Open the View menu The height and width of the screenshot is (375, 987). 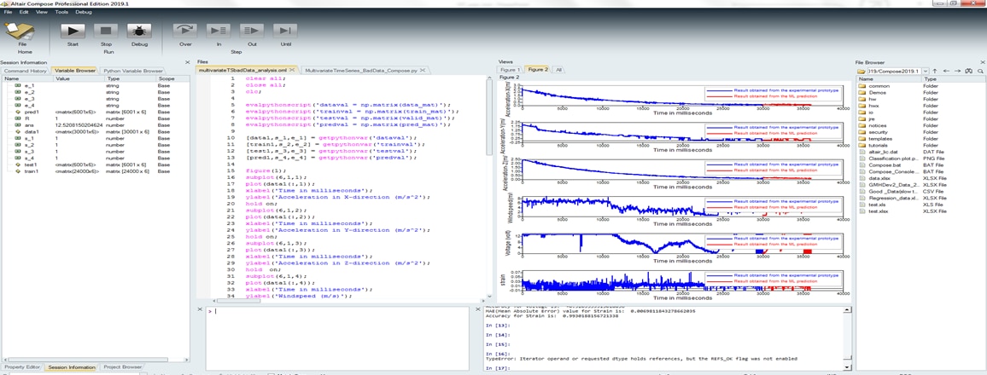click(42, 12)
